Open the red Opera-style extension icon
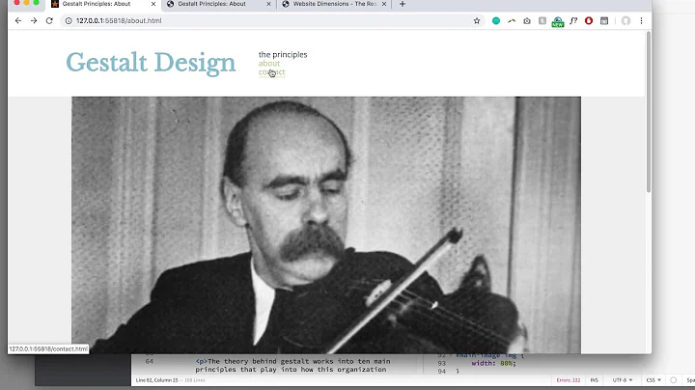Screen dimensions: 695x390 [589, 21]
